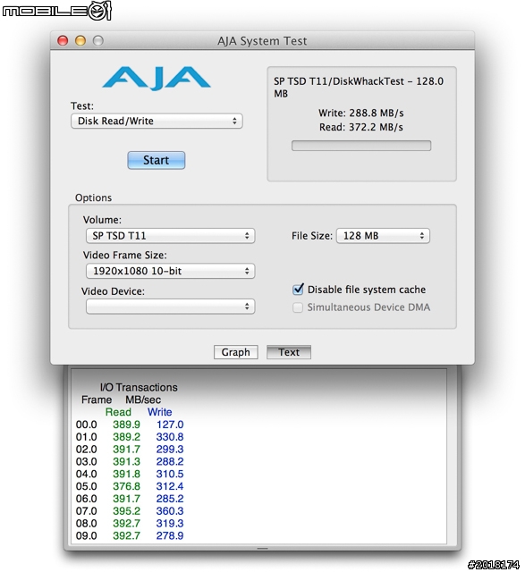Click the green Read column header
525x572 pixels.
118,412
